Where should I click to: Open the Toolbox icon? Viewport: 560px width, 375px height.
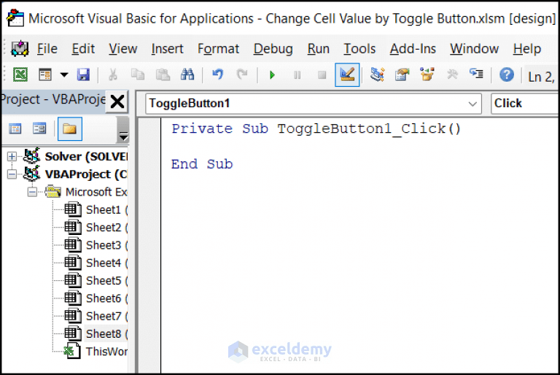click(x=452, y=74)
